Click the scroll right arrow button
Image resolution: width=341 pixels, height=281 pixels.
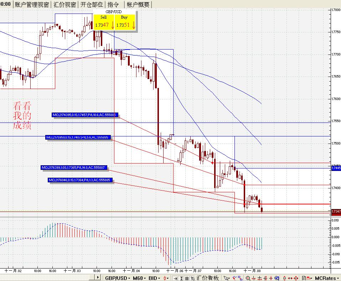click(98, 277)
